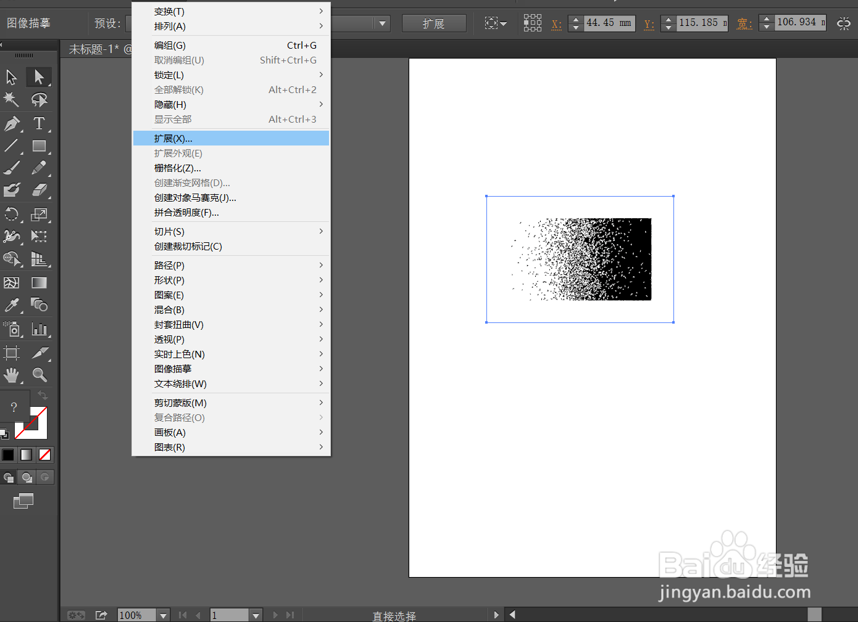
Task: Select the Line Segment tool
Action: pos(11,146)
